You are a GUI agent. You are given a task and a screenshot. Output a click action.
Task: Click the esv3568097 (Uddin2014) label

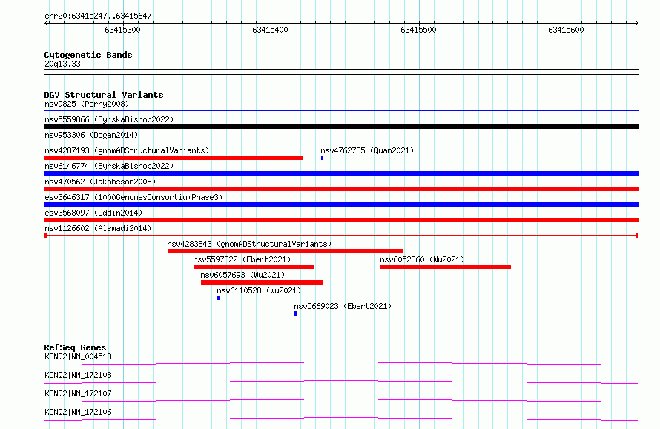(x=93, y=213)
